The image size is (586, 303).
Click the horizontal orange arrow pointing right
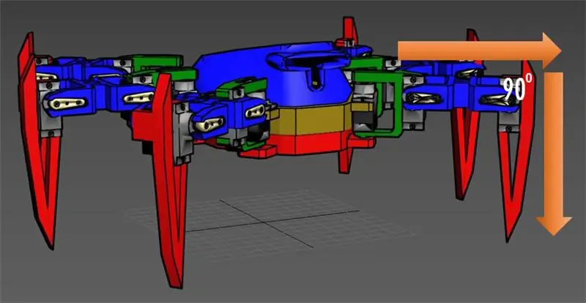pos(479,50)
